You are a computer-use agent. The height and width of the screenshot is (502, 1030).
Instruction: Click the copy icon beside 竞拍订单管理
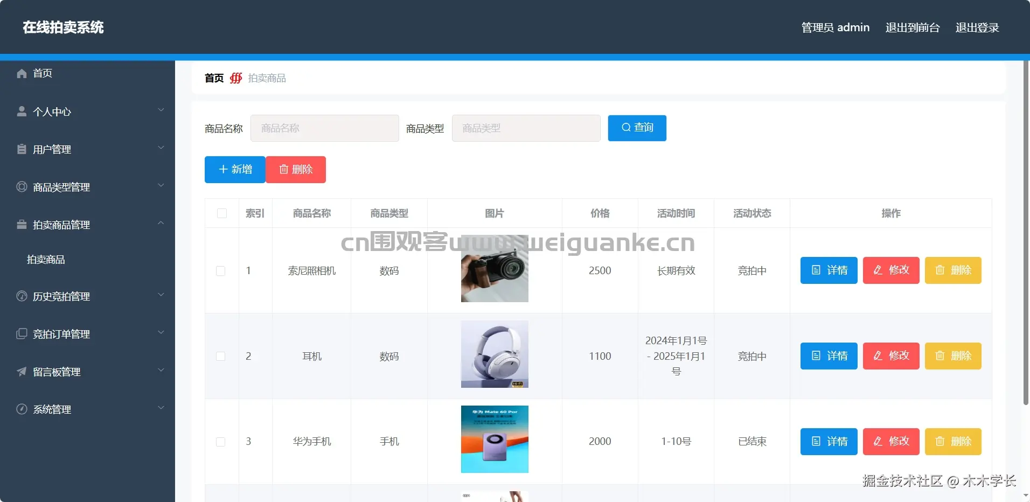(22, 334)
